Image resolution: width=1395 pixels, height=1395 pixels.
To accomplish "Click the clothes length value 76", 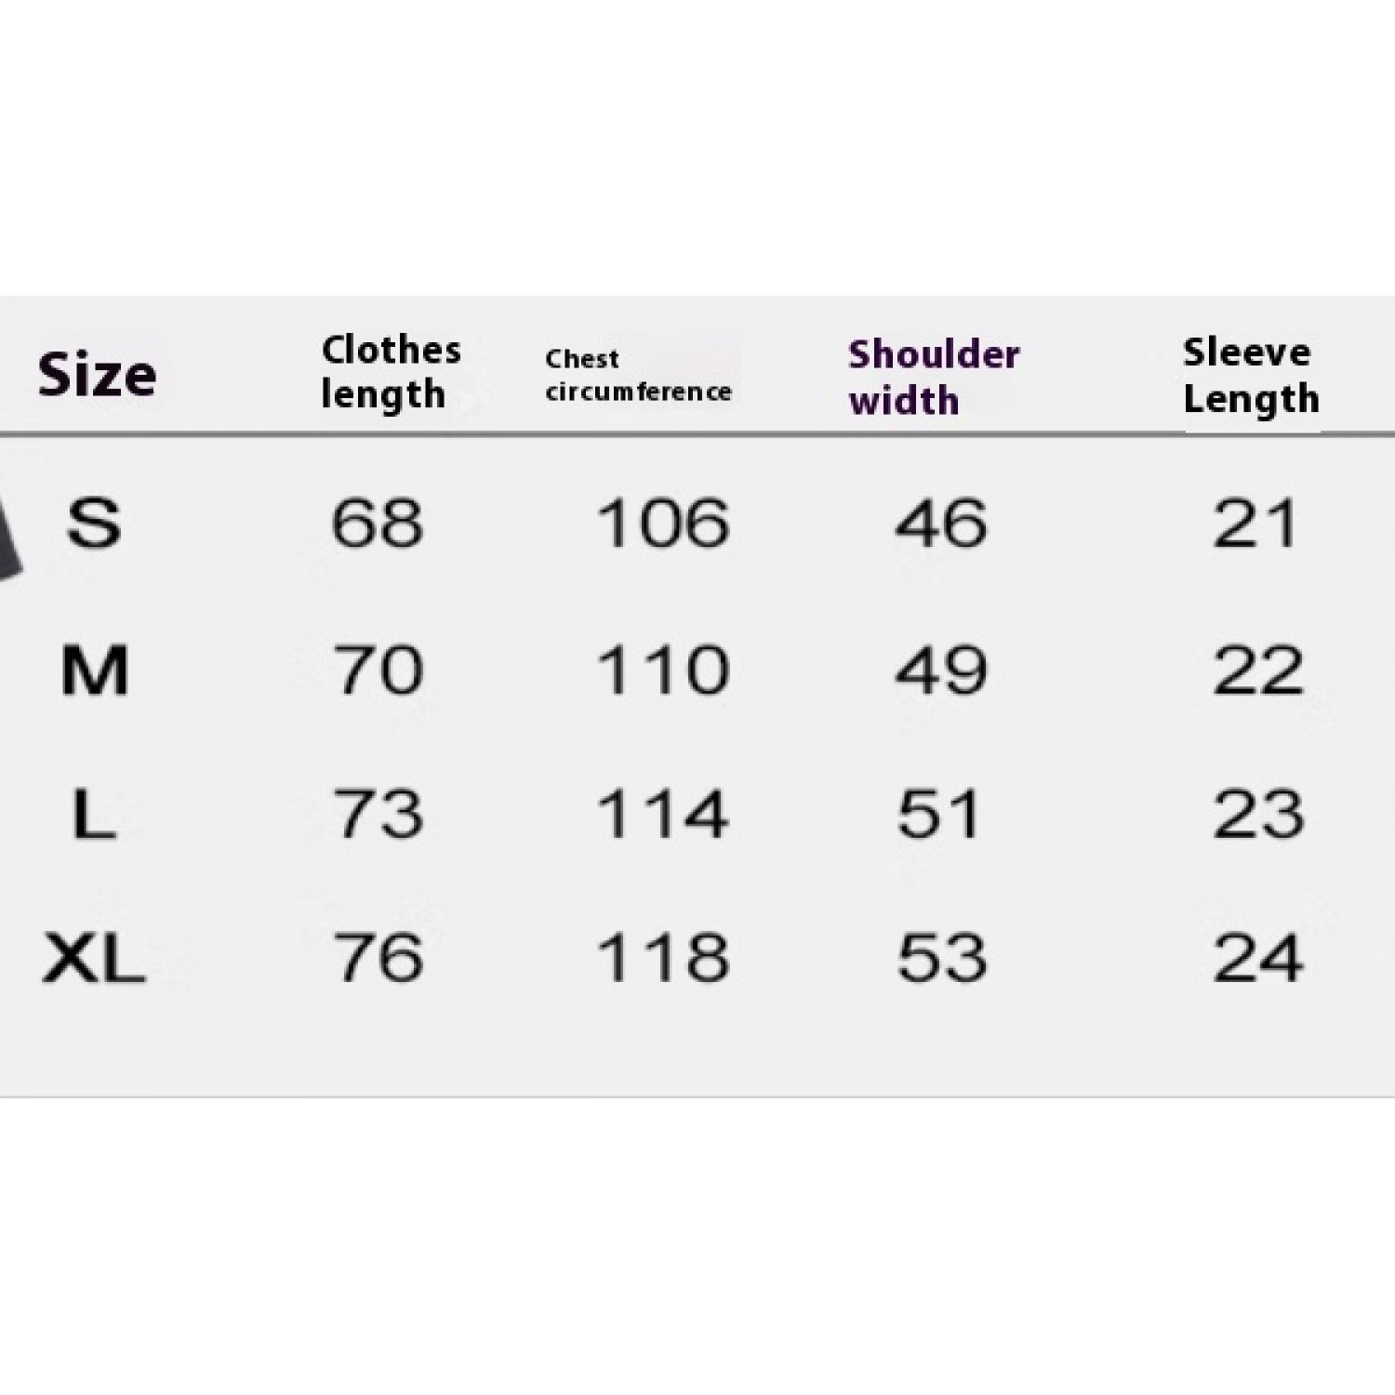I will tap(378, 958).
